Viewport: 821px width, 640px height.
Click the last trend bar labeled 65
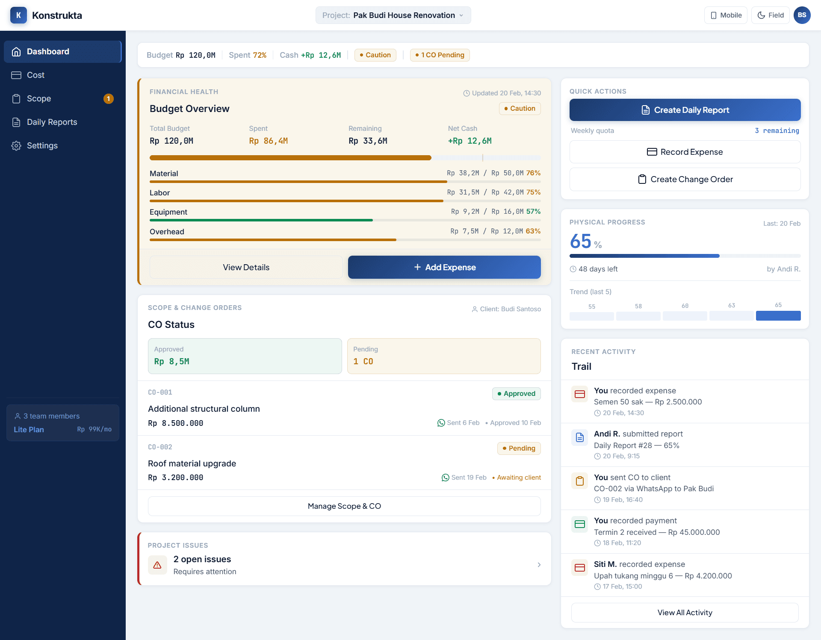778,316
